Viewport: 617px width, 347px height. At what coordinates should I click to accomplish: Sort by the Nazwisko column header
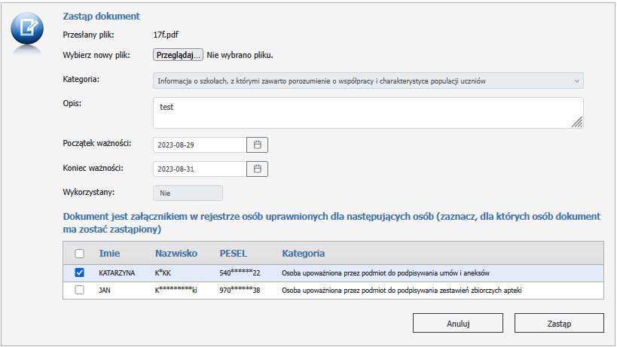pos(176,254)
